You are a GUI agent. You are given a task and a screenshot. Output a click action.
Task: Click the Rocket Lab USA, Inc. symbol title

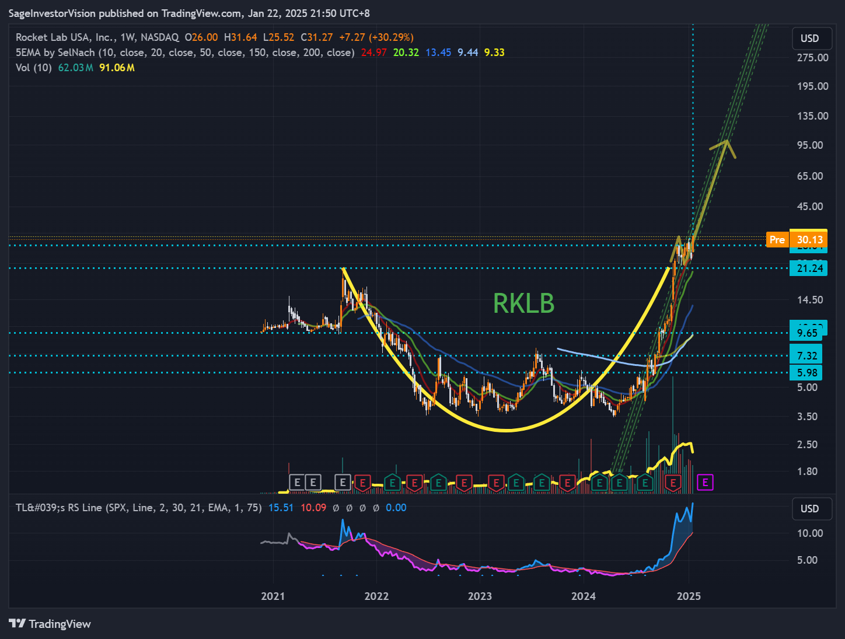click(x=65, y=37)
